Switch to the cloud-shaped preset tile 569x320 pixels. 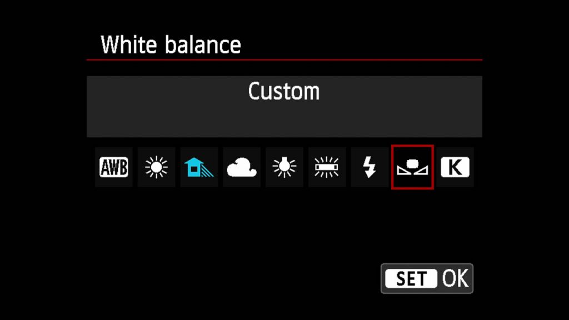242,167
